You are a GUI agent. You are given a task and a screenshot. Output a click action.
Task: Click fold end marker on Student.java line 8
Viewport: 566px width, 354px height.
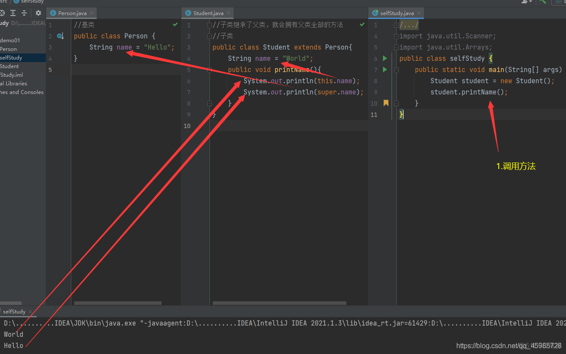pyautogui.click(x=209, y=103)
